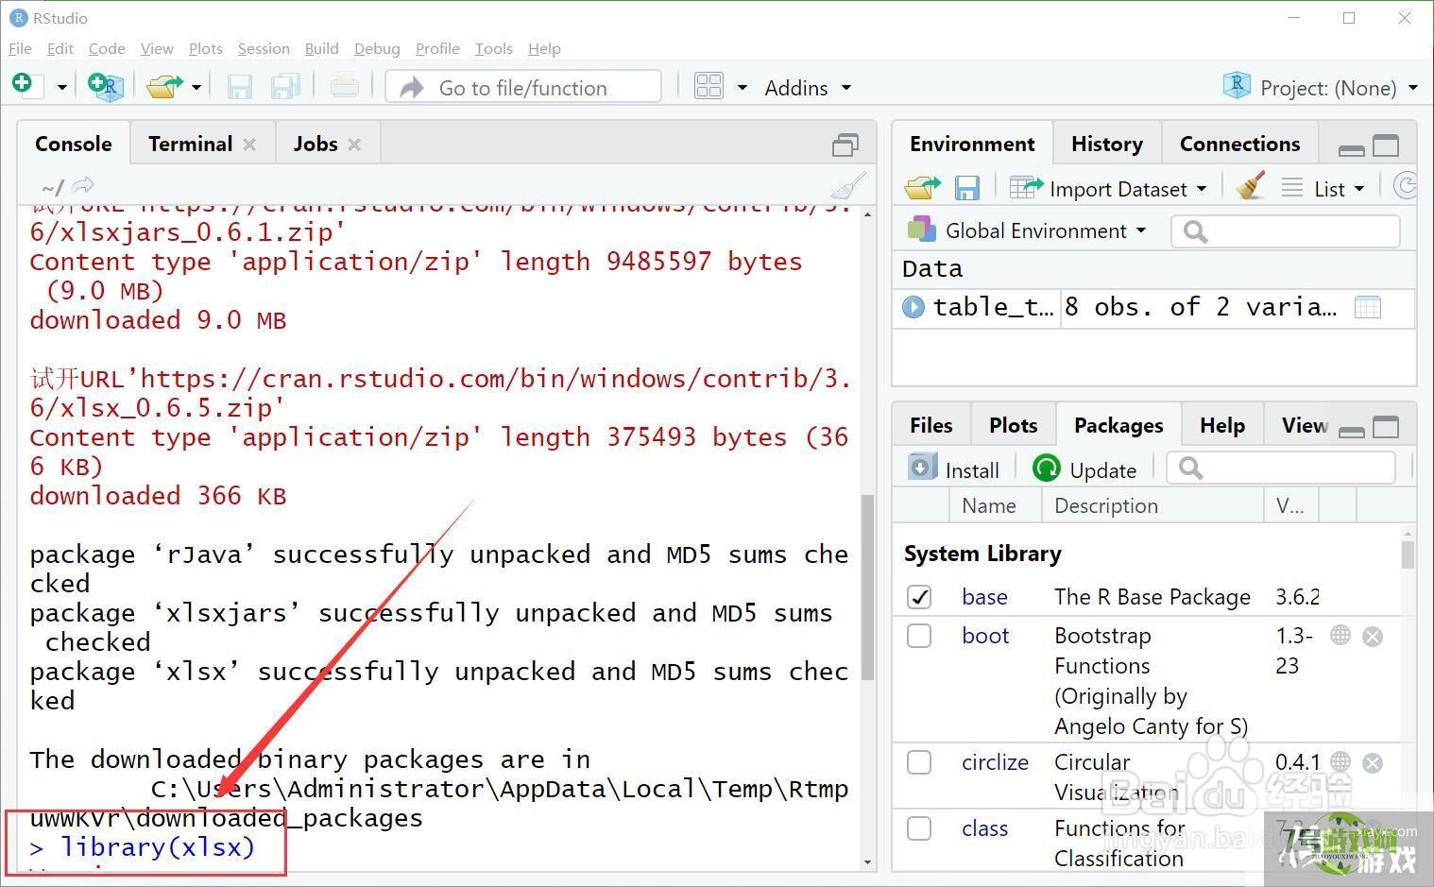
Task: Close the Terminal tab
Action: pyautogui.click(x=249, y=145)
